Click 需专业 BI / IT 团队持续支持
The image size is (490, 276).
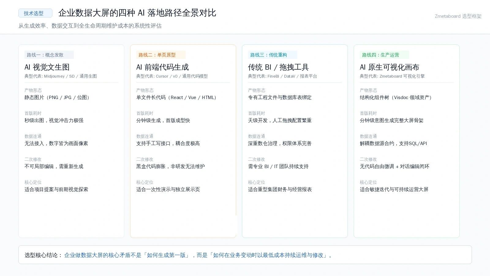[x=278, y=167]
